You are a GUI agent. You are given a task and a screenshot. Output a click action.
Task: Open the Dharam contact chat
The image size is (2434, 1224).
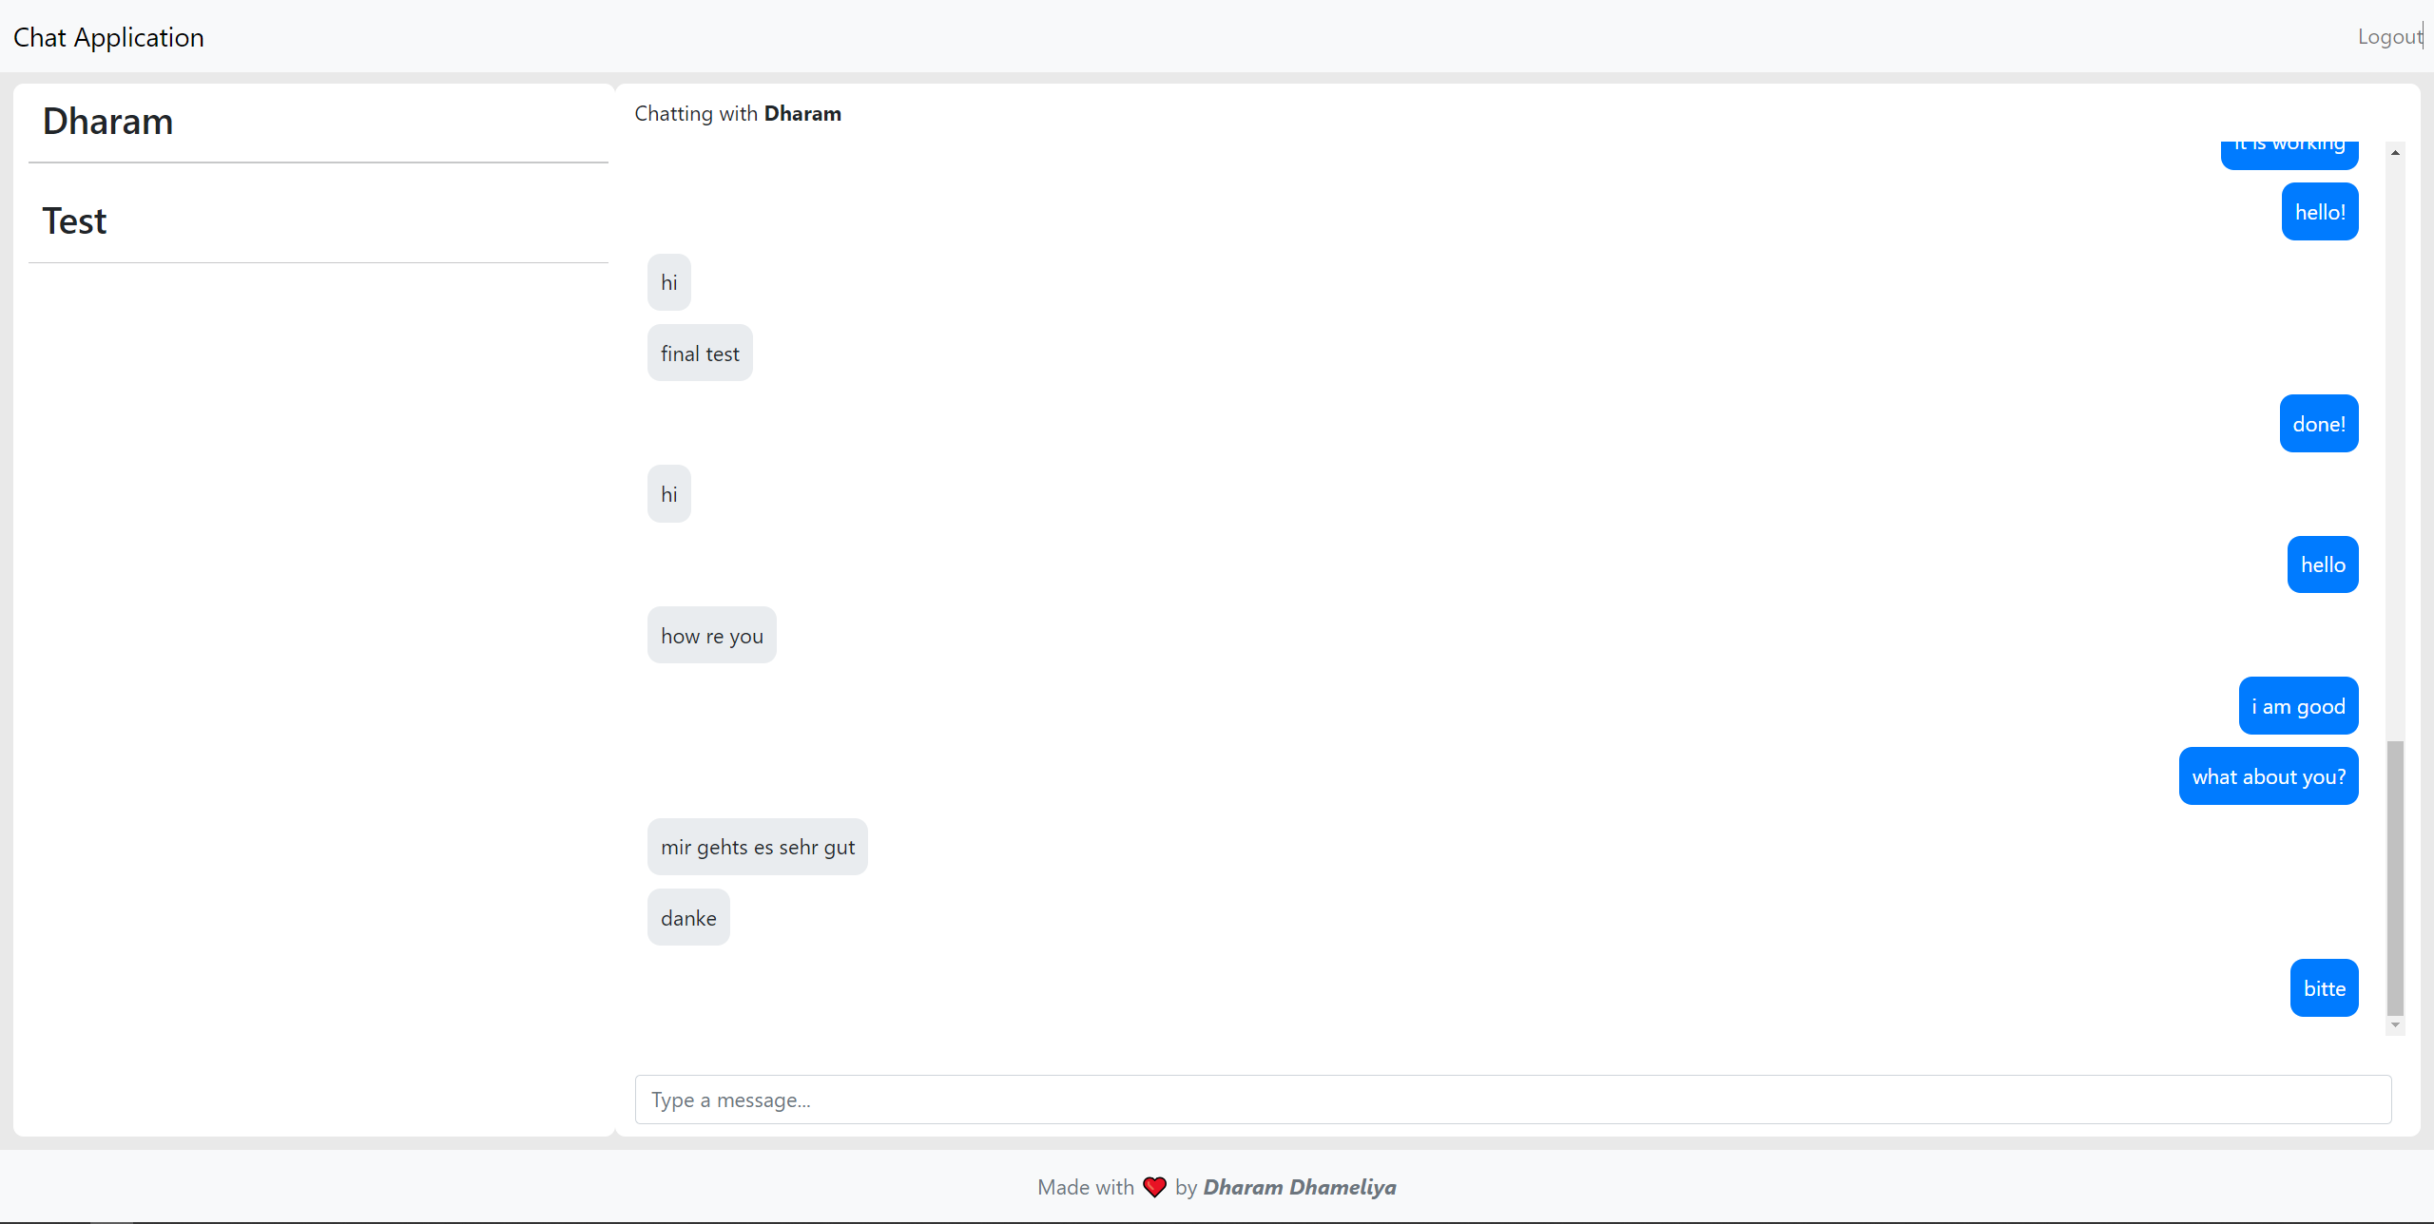pos(107,122)
